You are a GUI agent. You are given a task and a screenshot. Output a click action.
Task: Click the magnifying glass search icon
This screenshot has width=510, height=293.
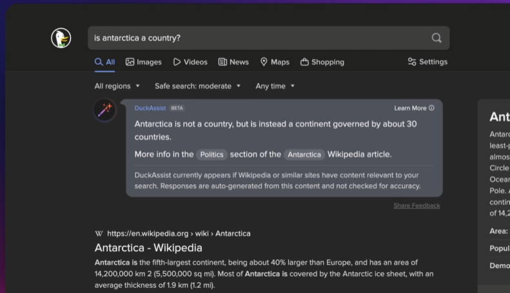[x=436, y=38]
